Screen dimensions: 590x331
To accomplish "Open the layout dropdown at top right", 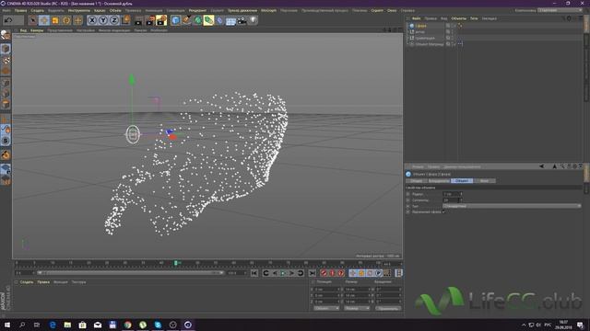I will coord(560,10).
